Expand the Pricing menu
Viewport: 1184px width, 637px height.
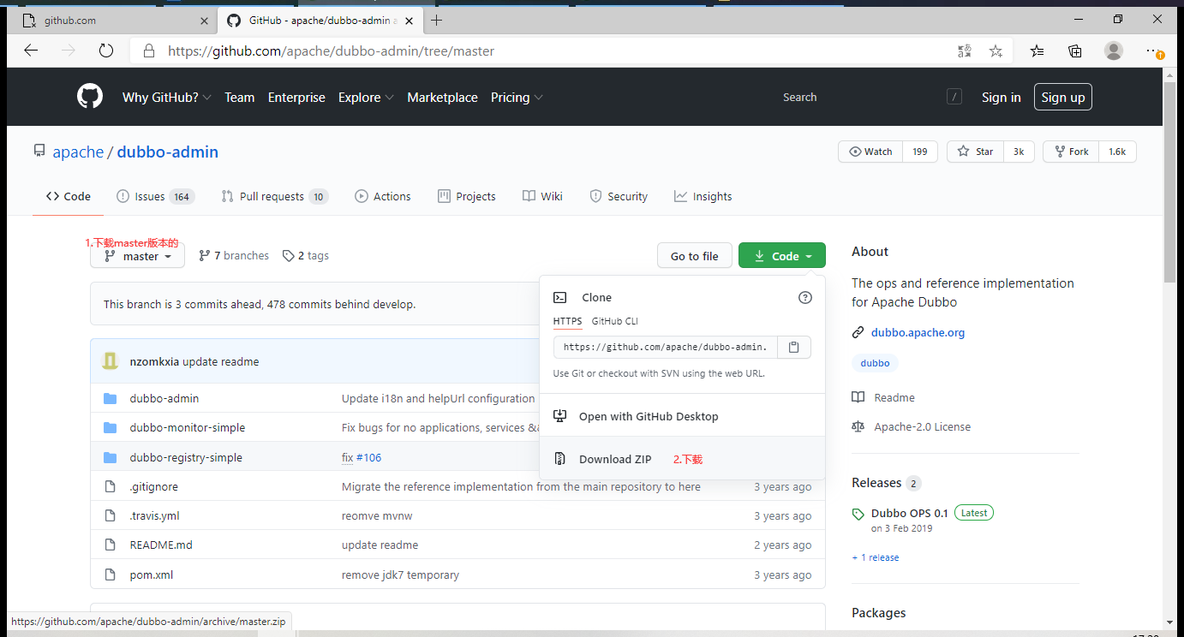pos(517,98)
